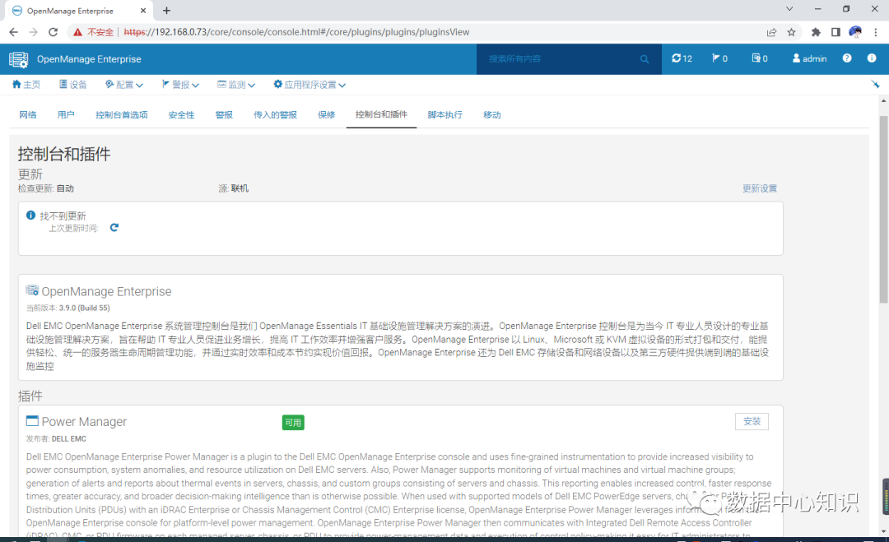Open the admin user menu
Viewport: 889px width, 542px height.
coord(810,58)
